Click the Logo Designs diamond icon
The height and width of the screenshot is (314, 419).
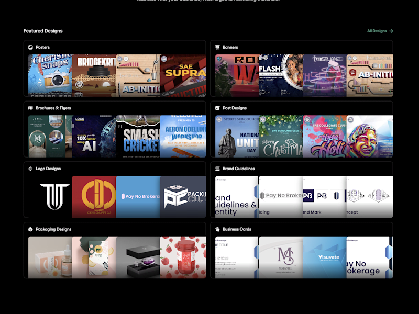pyautogui.click(x=30, y=169)
